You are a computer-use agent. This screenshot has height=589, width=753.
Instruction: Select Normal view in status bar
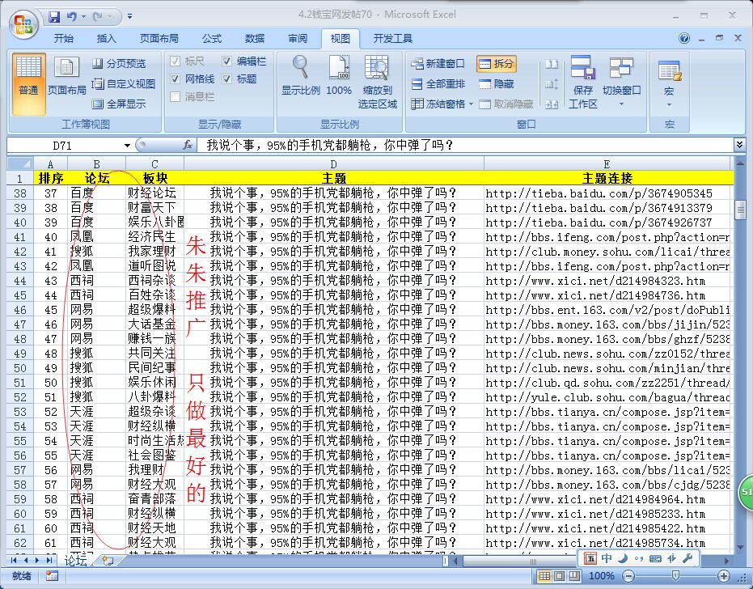(544, 575)
